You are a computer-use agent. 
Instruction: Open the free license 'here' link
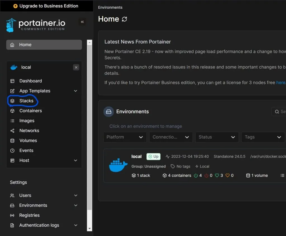[281, 82]
